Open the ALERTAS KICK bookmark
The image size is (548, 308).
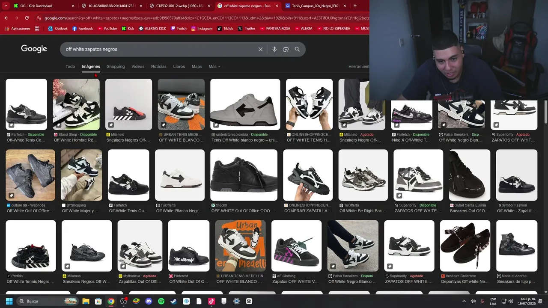pyautogui.click(x=152, y=29)
